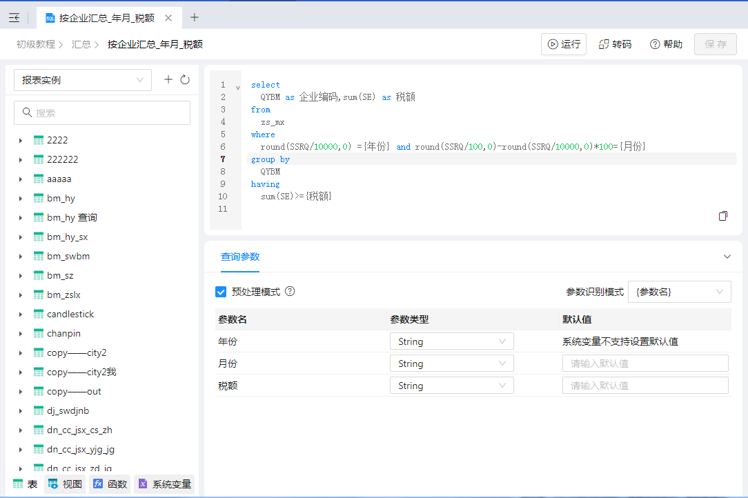Click the refresh icon beside 报表实例
748x498 pixels.
coord(185,80)
